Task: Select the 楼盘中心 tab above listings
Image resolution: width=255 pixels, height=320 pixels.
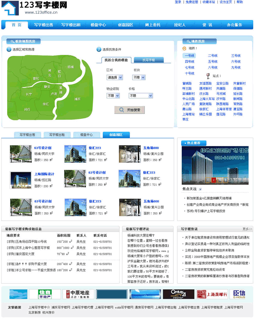Action: (86, 135)
